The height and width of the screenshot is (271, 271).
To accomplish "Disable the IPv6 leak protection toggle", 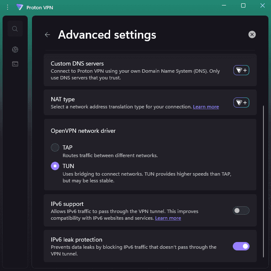I will point(241,246).
